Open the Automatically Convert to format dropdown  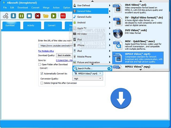88,74
